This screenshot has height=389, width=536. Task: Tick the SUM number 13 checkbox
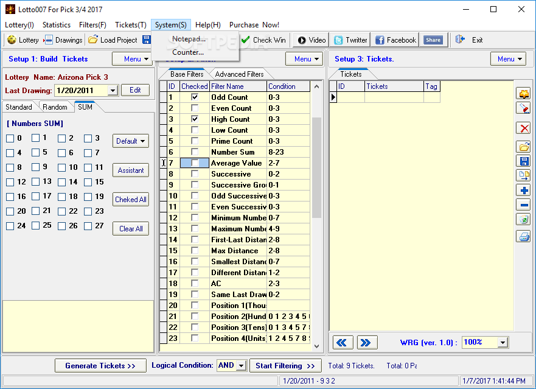point(35,181)
